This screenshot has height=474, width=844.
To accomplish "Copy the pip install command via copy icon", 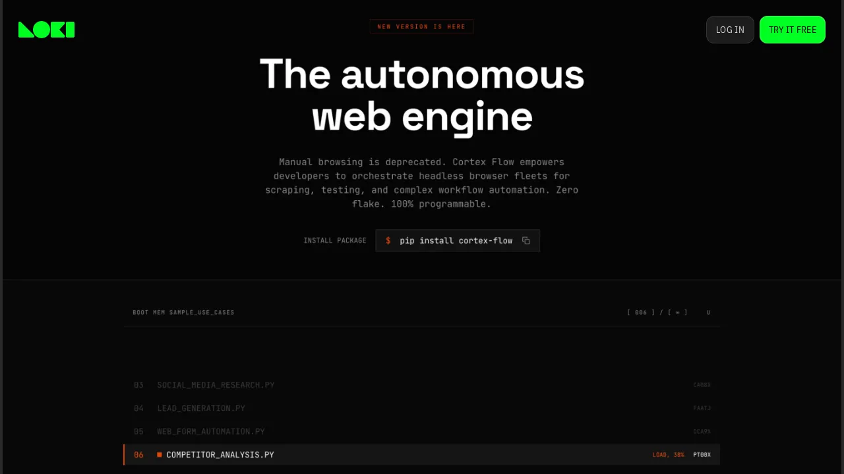I will click(x=526, y=240).
